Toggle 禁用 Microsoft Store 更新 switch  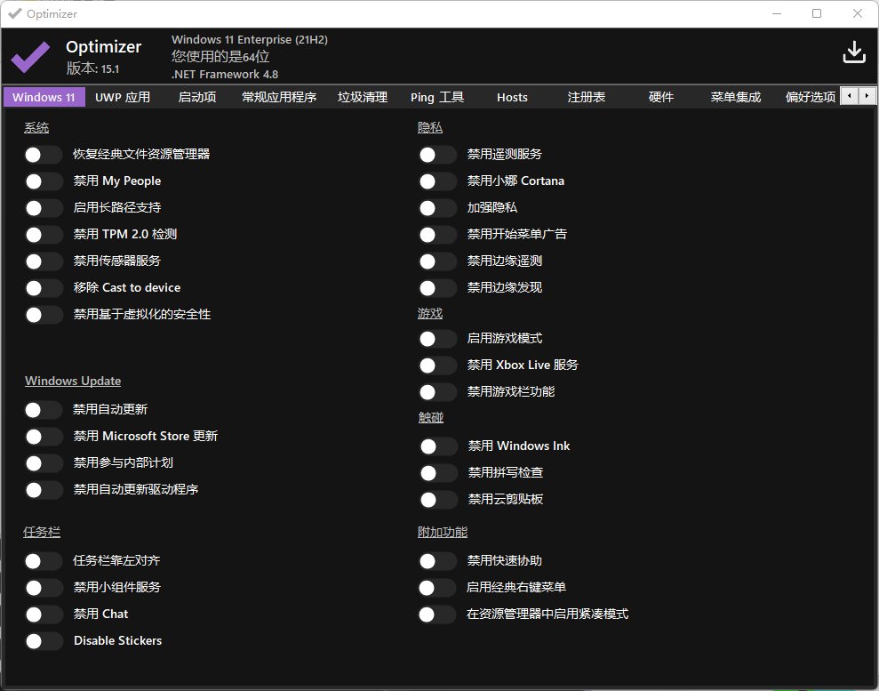44,437
